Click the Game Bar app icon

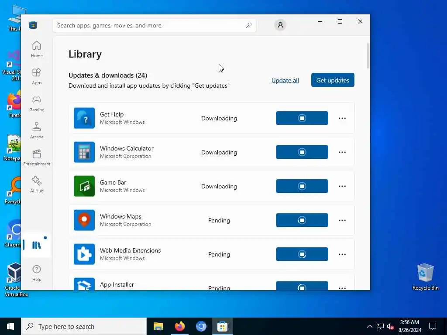tap(84, 186)
